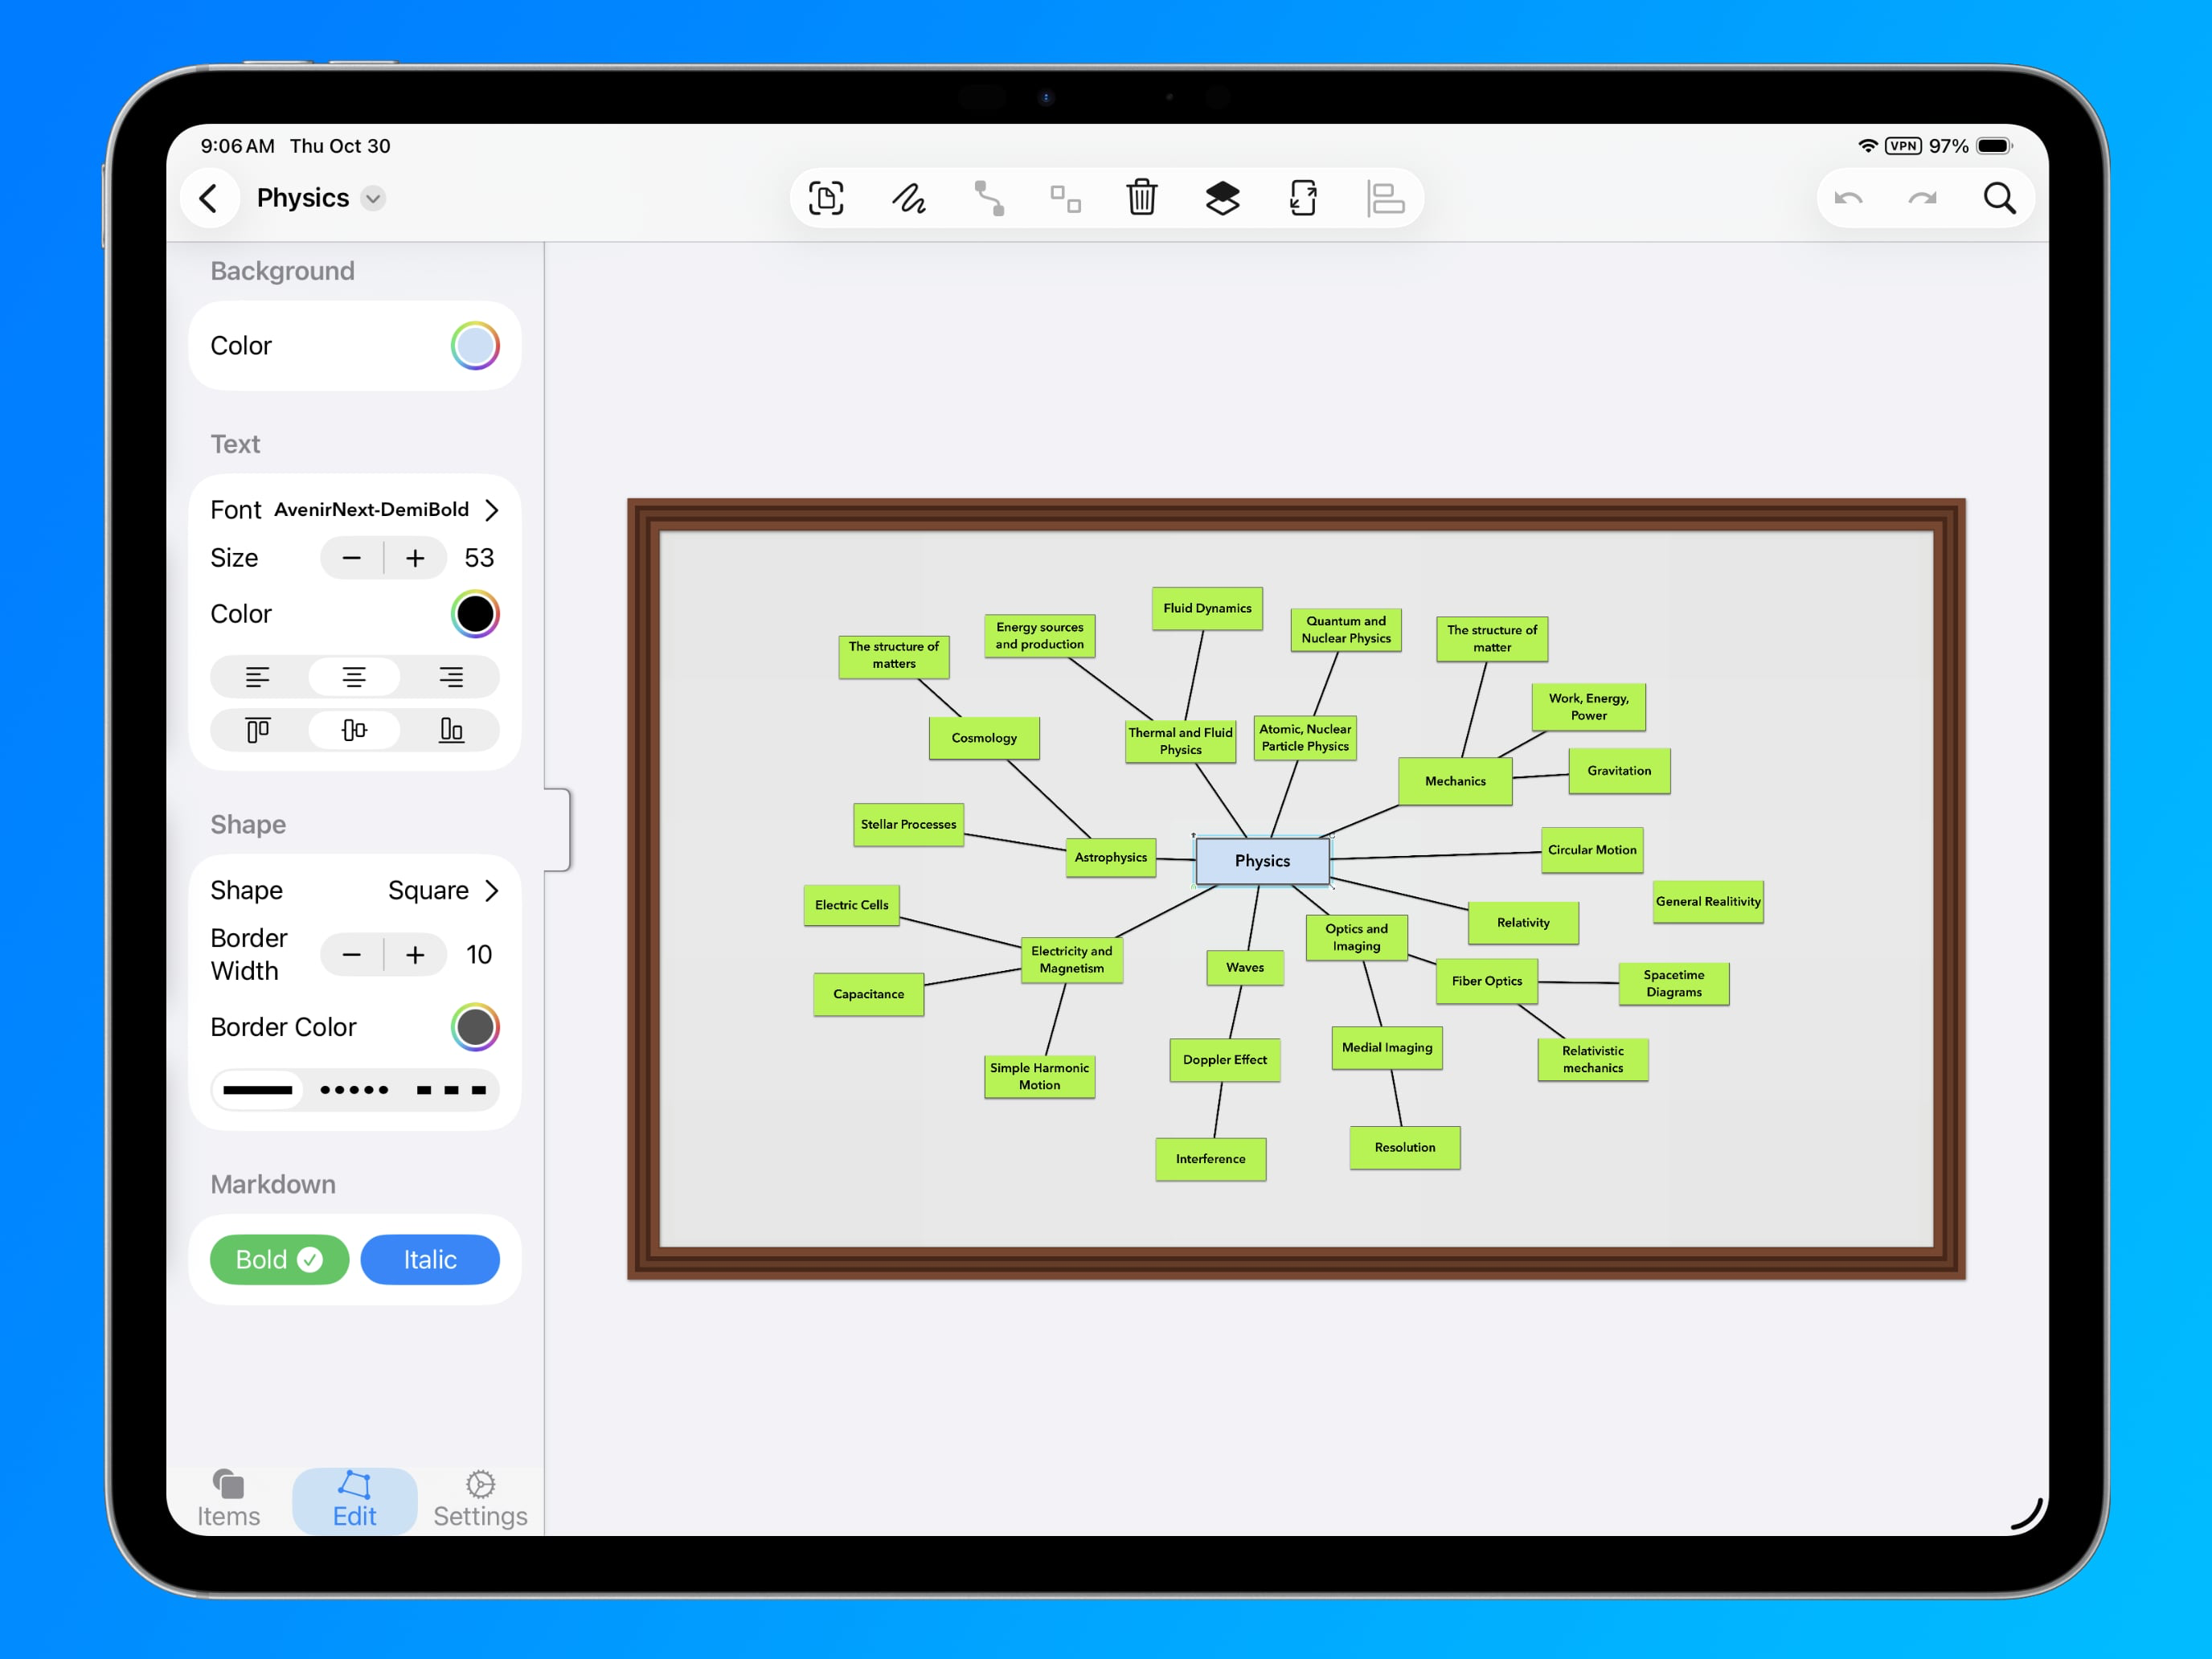This screenshot has height=1659, width=2212.
Task: Select the freehand drawing tool icon
Action: tap(908, 198)
